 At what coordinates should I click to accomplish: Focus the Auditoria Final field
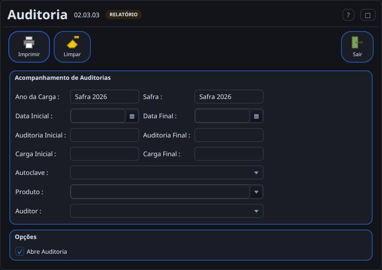[229, 135]
